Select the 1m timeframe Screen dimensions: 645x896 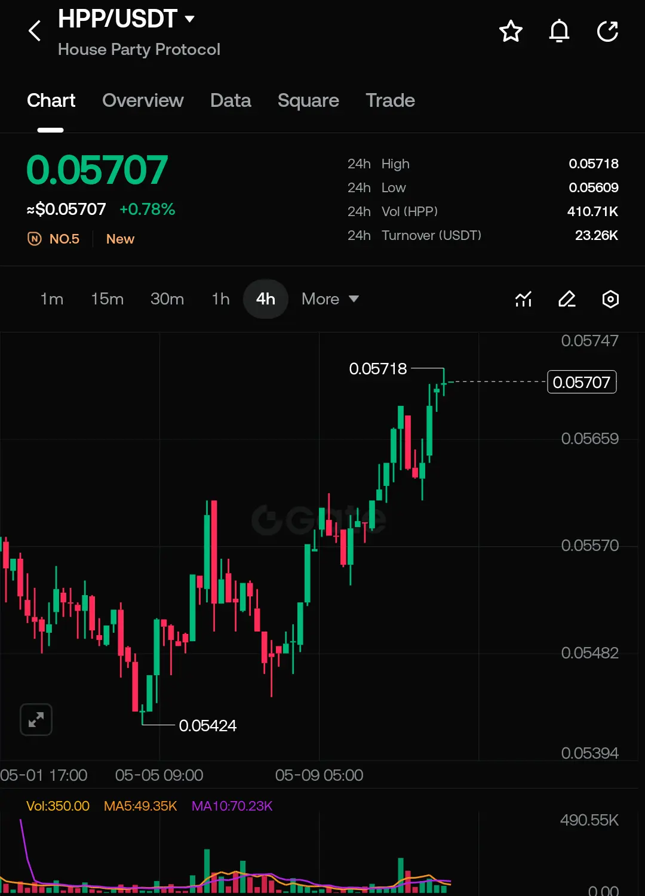click(52, 299)
